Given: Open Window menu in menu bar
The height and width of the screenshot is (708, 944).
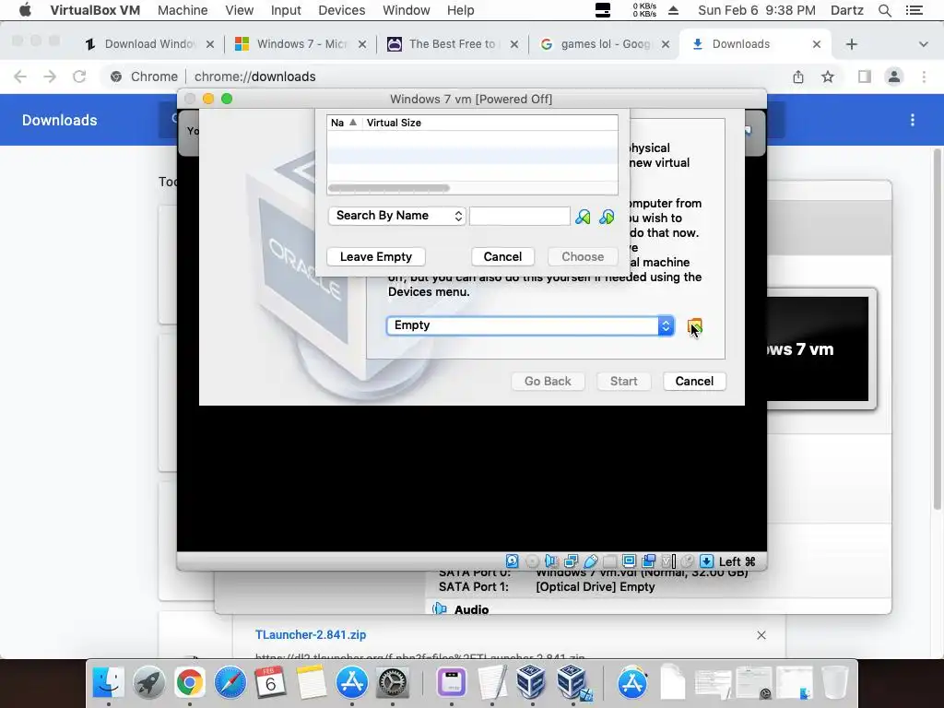Looking at the screenshot, I should (x=407, y=10).
